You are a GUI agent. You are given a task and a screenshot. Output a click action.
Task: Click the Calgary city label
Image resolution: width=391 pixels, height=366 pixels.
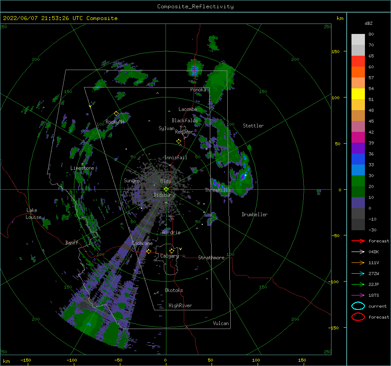(x=169, y=256)
